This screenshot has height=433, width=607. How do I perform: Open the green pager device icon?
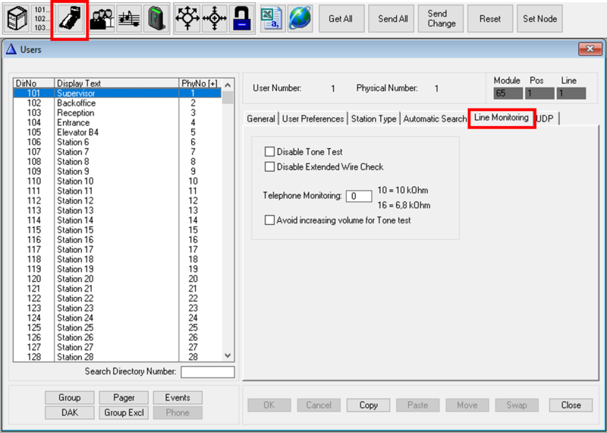[x=156, y=18]
